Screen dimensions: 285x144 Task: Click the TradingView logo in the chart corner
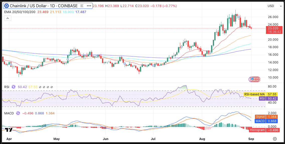click(x=9, y=130)
